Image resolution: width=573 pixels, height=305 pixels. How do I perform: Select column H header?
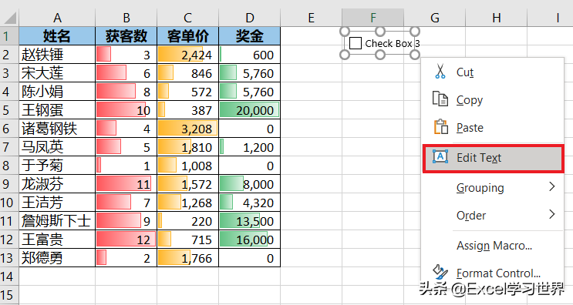coord(496,18)
